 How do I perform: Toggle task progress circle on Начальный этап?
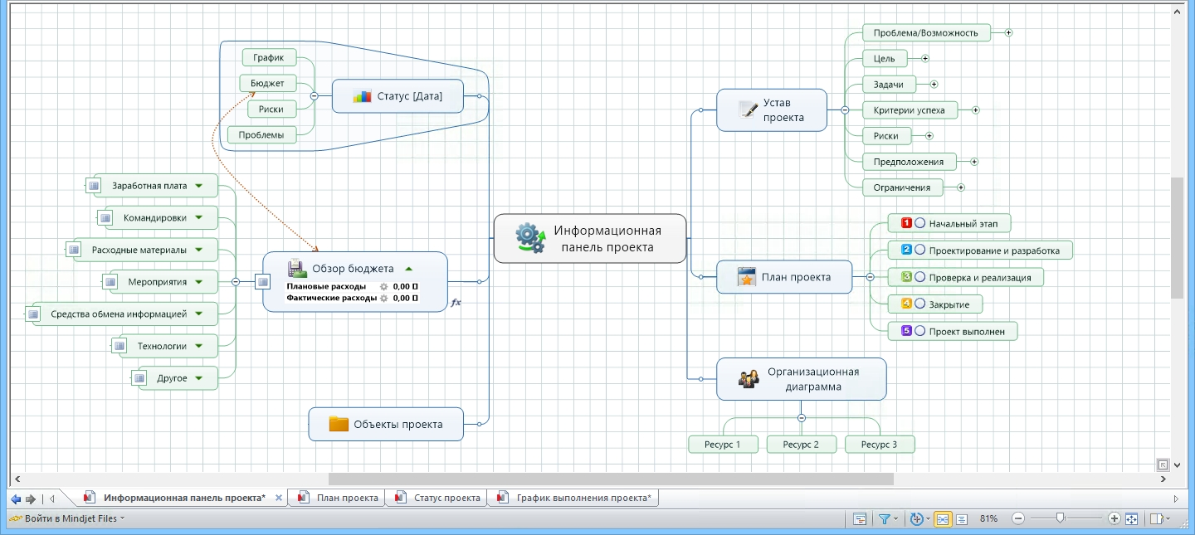pos(919,224)
